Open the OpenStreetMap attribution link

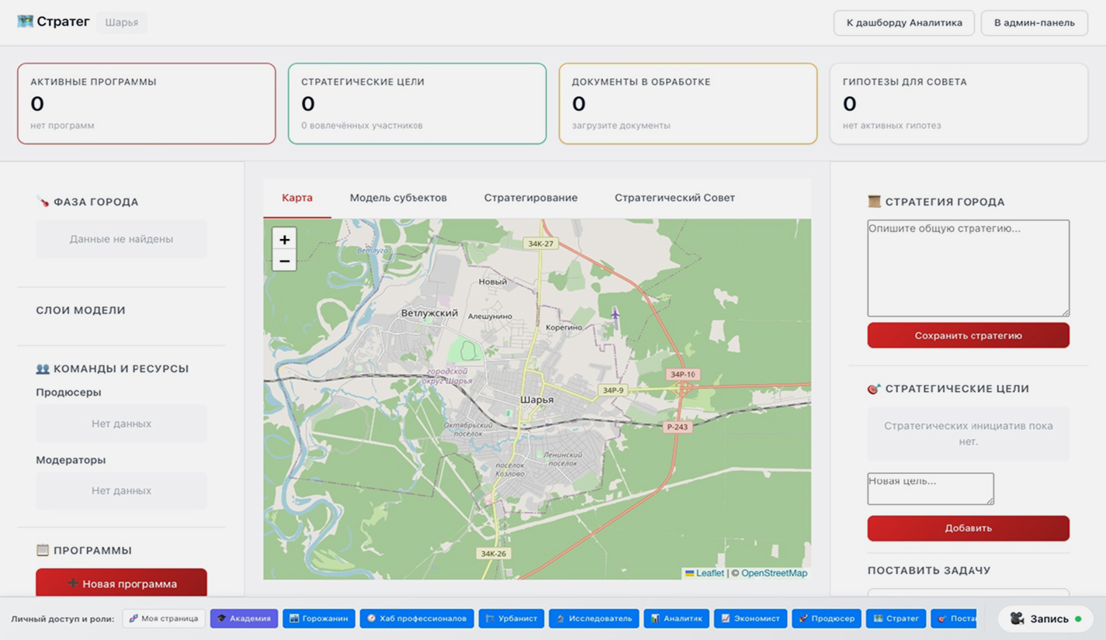(774, 573)
